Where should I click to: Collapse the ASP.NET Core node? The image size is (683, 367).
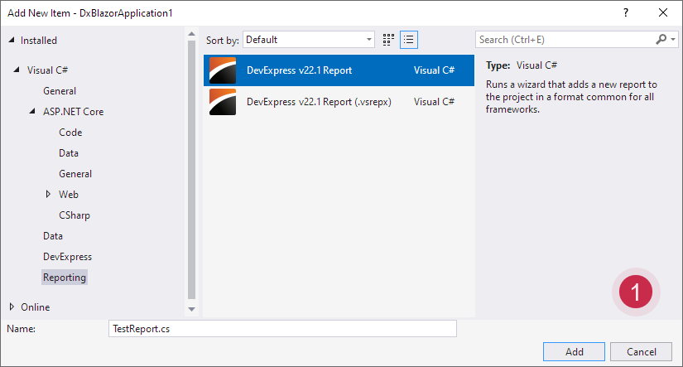click(x=33, y=112)
